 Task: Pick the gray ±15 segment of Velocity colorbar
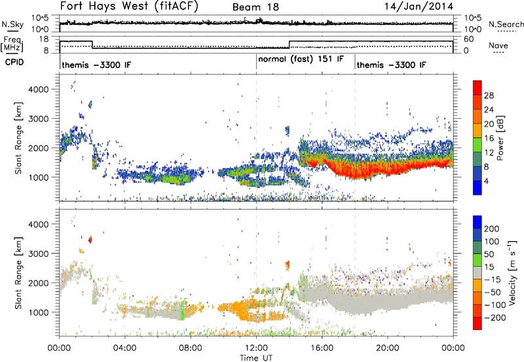477,272
